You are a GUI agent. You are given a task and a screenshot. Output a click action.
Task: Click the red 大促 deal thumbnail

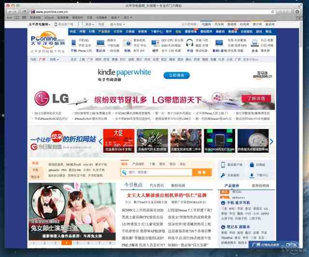(x=119, y=141)
